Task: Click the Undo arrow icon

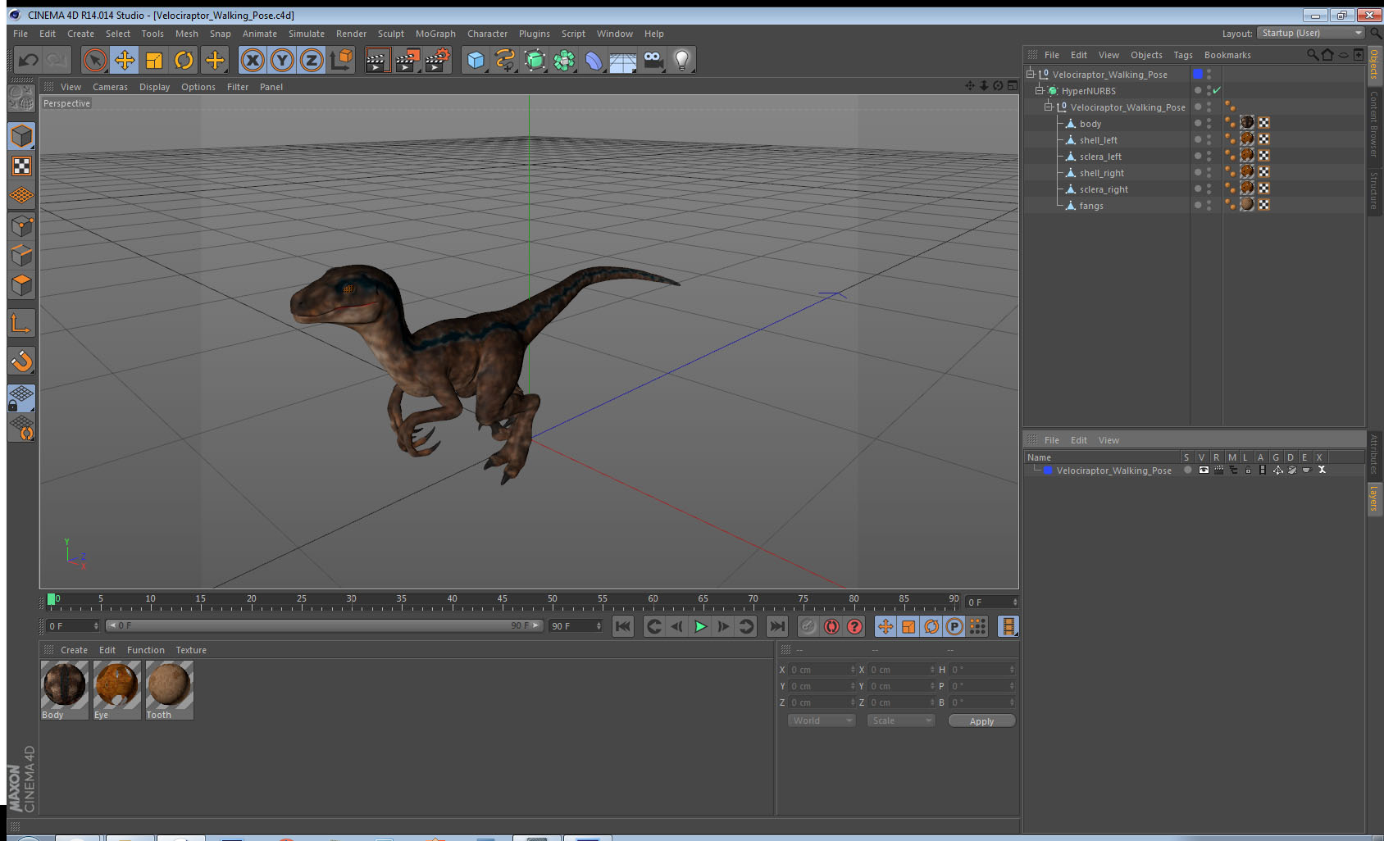Action: click(29, 60)
